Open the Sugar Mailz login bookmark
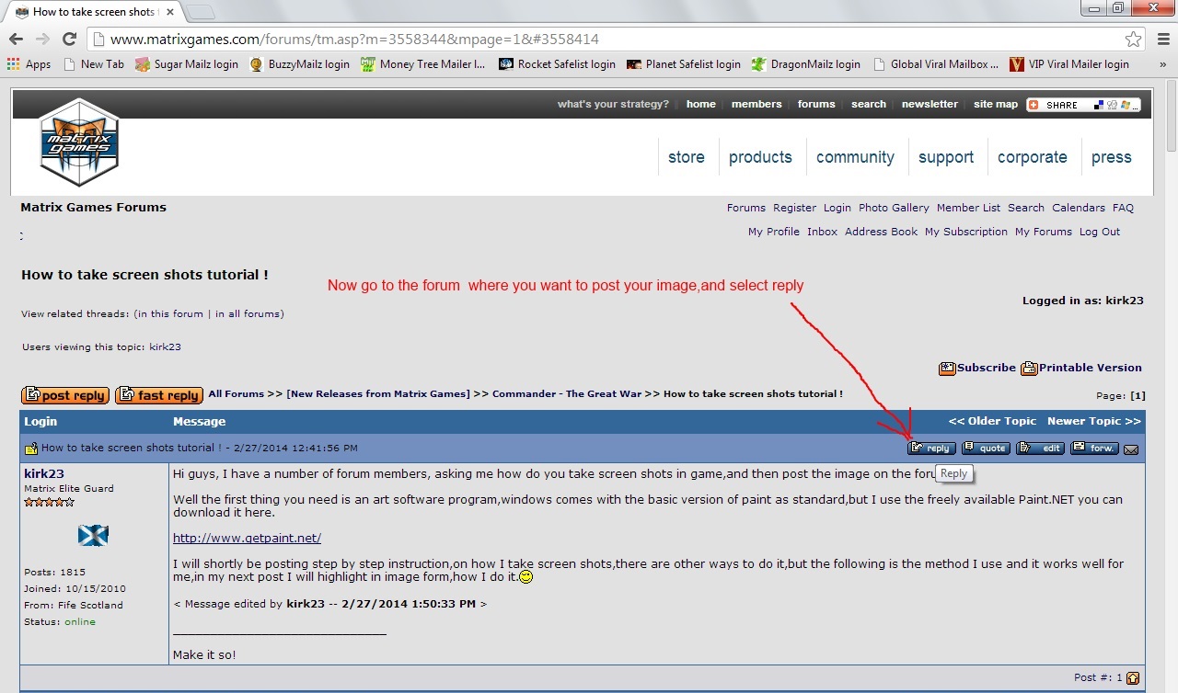The height and width of the screenshot is (693, 1178). click(186, 64)
